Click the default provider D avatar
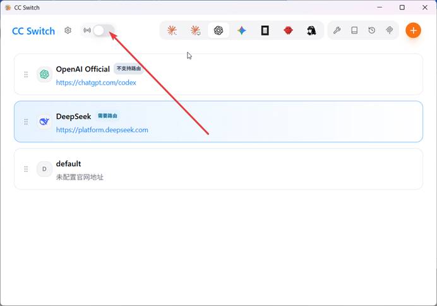Viewport: 437px width, 306px height. (44, 169)
